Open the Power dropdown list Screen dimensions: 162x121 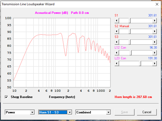pyautogui.click(x=32, y=112)
